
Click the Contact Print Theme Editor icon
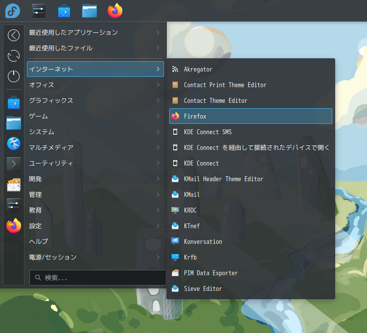[x=175, y=85]
